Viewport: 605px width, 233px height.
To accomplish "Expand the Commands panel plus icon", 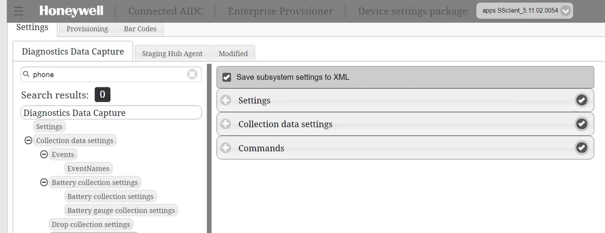I will click(226, 147).
